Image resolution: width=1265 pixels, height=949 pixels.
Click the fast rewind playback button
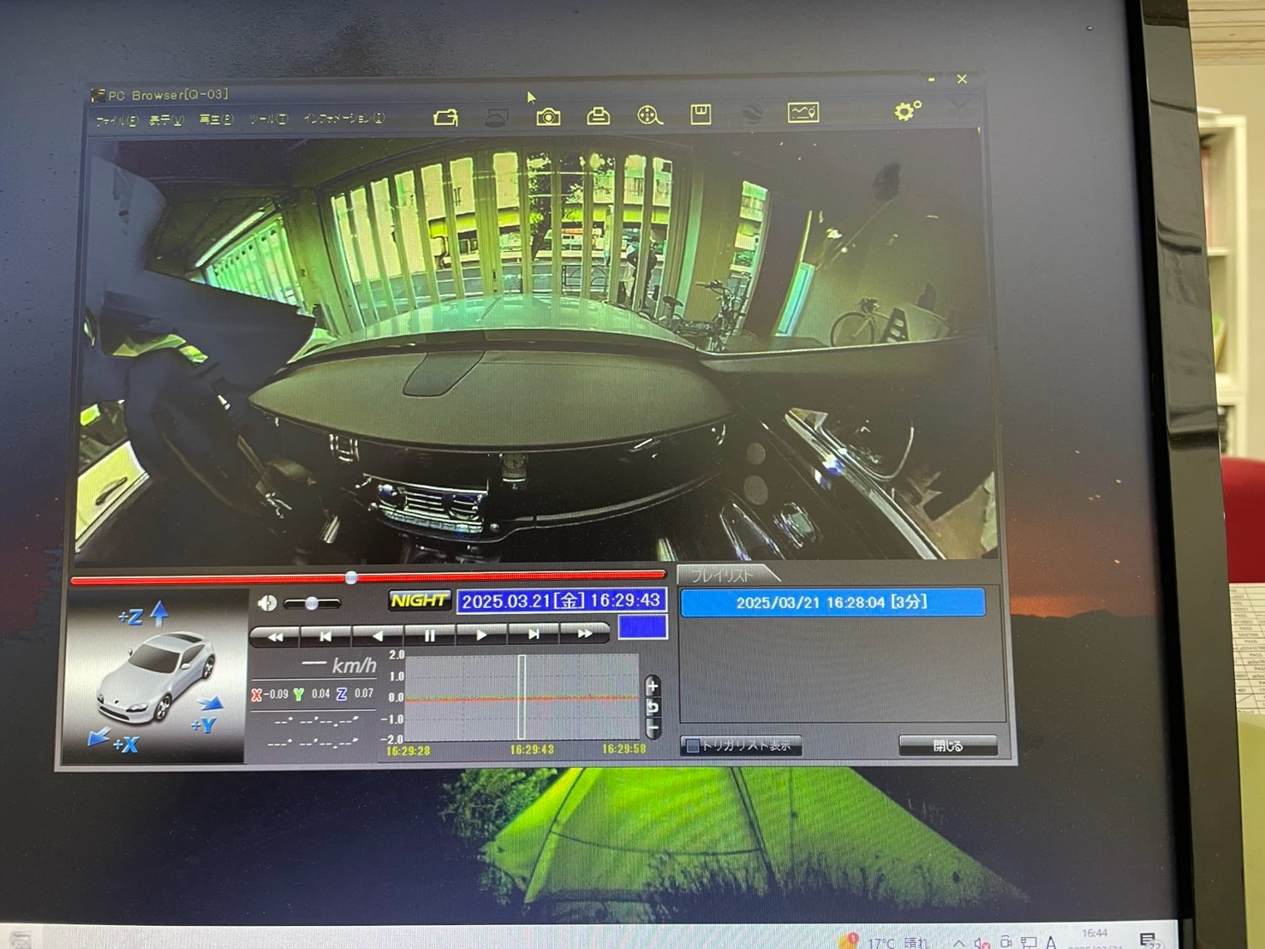(x=275, y=636)
